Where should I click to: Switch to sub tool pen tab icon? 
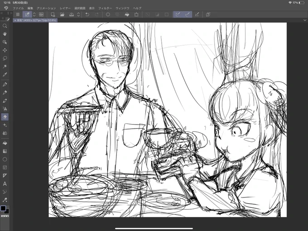tap(8, 19)
